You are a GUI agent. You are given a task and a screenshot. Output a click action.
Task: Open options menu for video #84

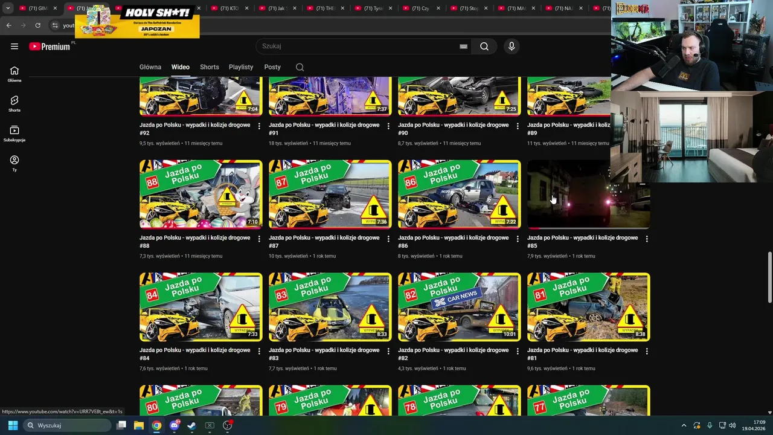tap(259, 351)
